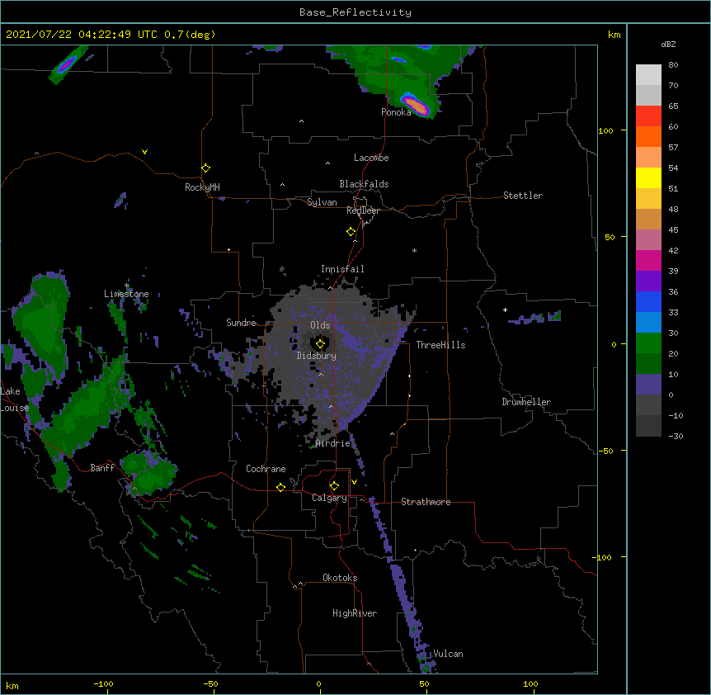The width and height of the screenshot is (711, 695).
Task: Click the RockyMH label
Action: (x=202, y=187)
